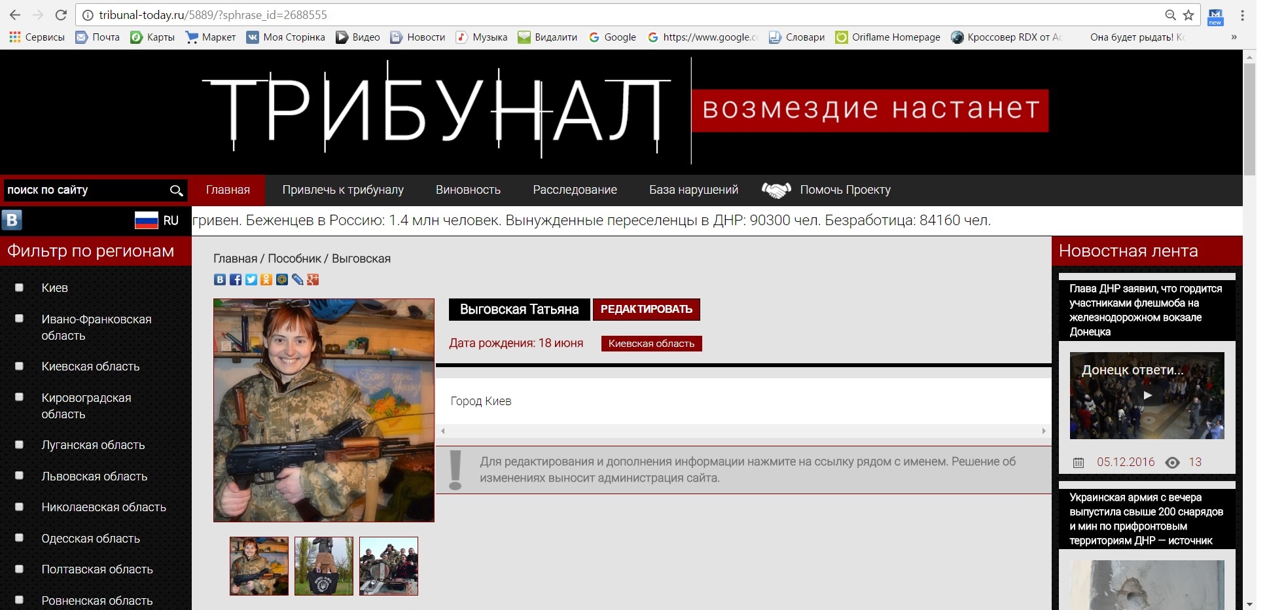
Task: Tick the Киев region filter checkbox
Action: tap(19, 287)
